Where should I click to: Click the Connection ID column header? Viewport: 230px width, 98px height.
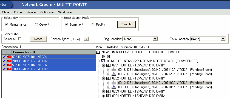coord(54,52)
